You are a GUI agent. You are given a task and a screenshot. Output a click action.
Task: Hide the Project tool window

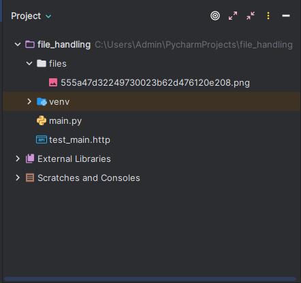[286, 16]
